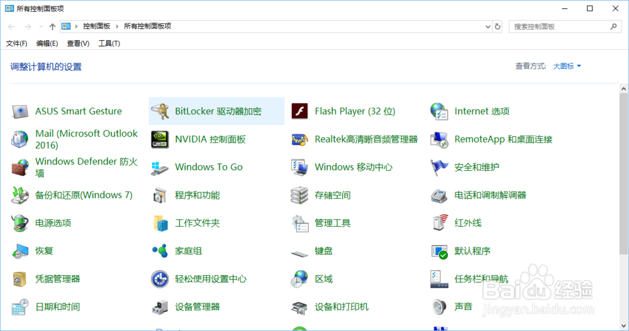The width and height of the screenshot is (629, 331).
Task: Maximize the Control Panel window
Action: [590, 8]
